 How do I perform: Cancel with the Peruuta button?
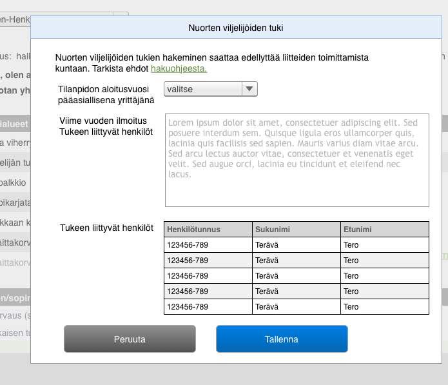point(130,339)
